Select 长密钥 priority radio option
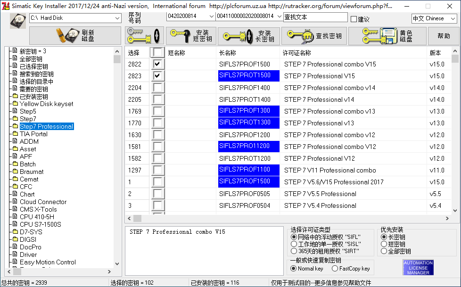 [x=384, y=237]
